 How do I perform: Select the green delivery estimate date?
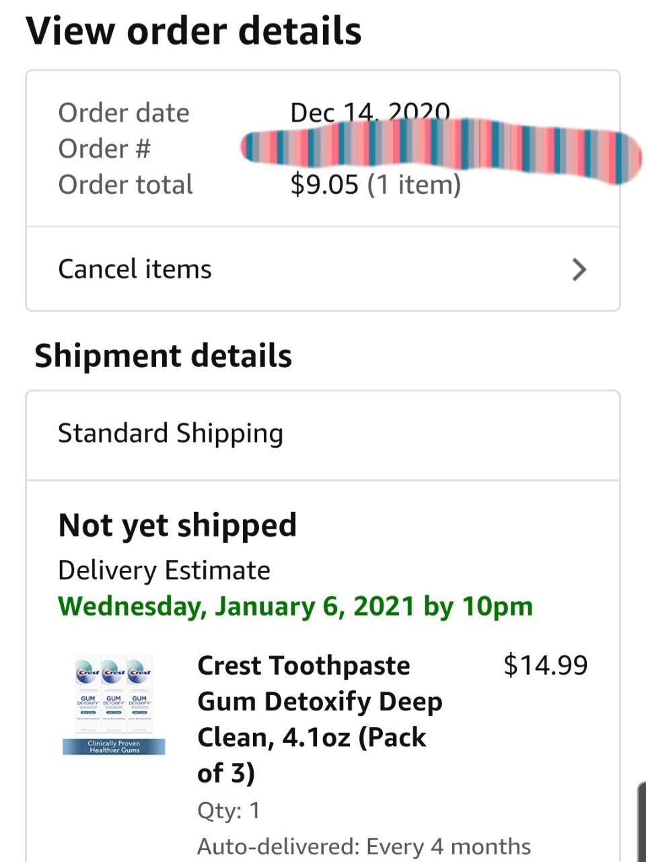tap(295, 605)
